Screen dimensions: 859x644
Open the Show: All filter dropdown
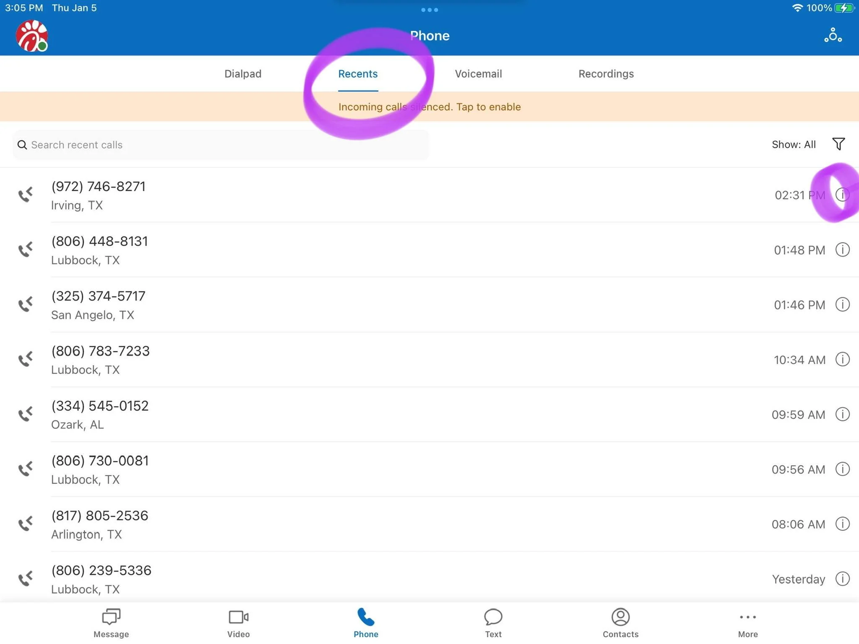(793, 145)
